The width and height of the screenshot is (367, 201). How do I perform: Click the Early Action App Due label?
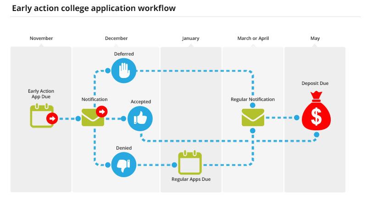41,94
